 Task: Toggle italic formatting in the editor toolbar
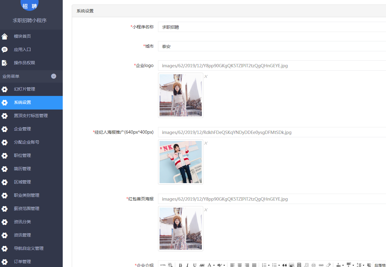pos(187,265)
